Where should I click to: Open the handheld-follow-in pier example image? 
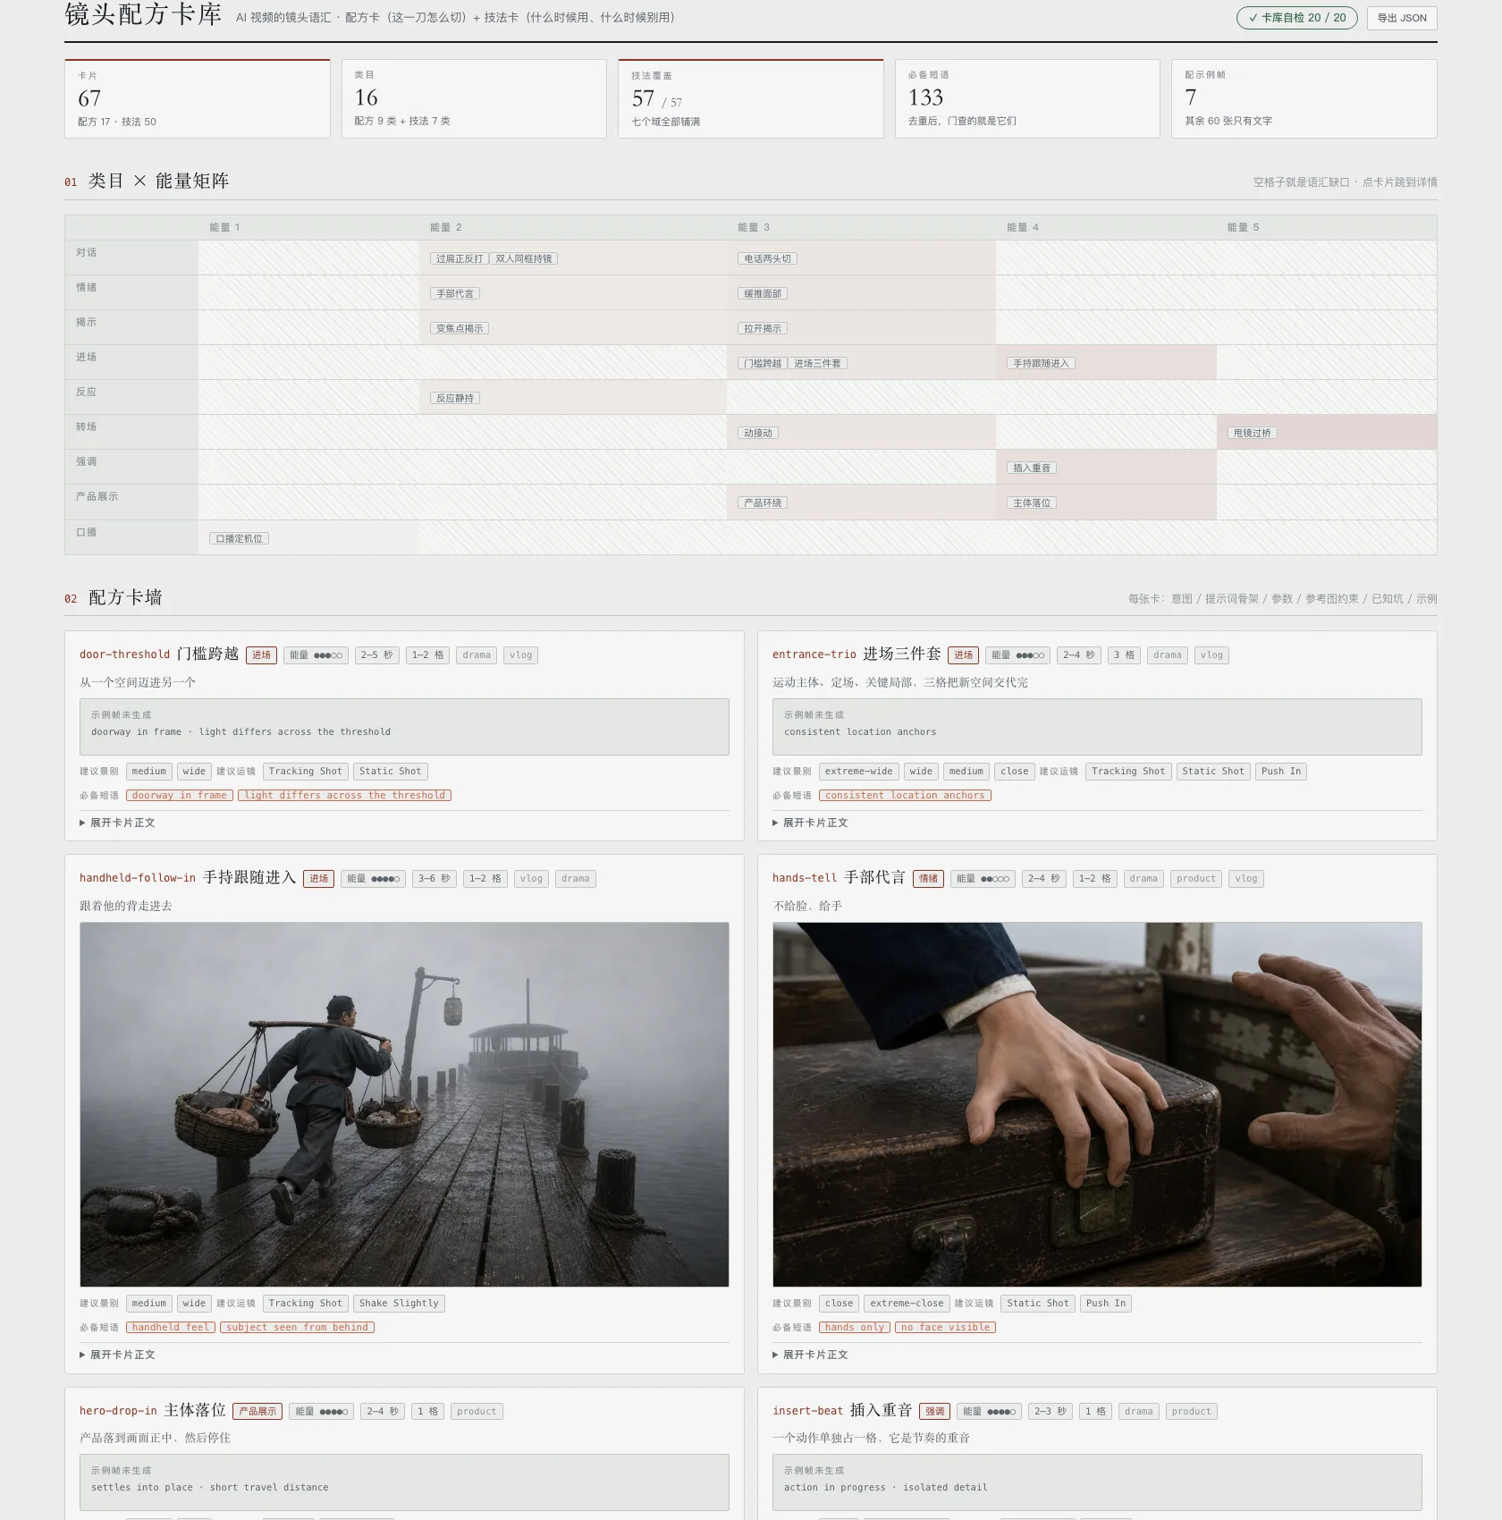coord(404,1104)
